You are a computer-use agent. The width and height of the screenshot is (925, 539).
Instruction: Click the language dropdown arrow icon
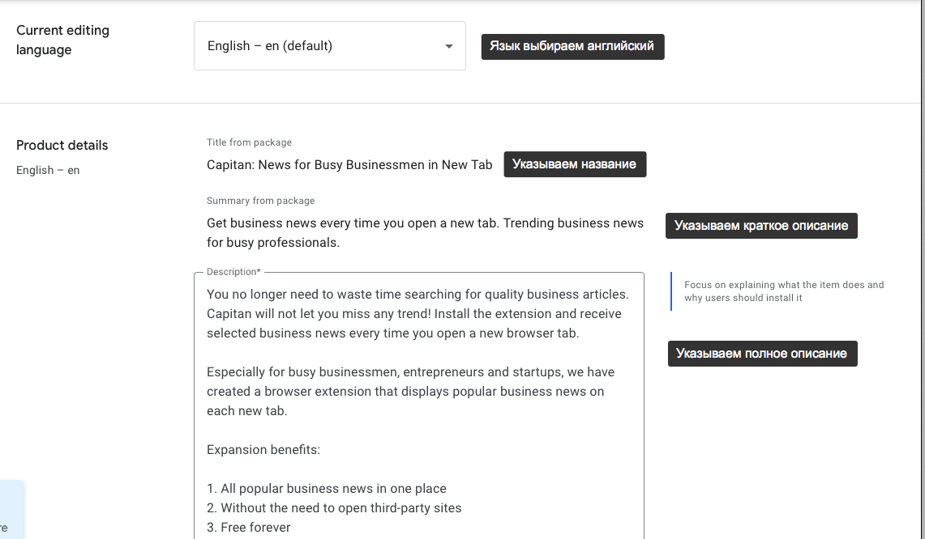tap(448, 46)
